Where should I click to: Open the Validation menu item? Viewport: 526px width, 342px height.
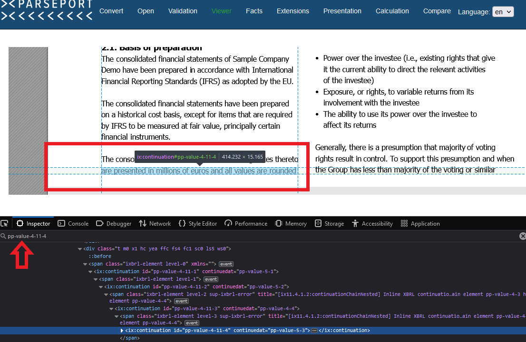pyautogui.click(x=183, y=10)
